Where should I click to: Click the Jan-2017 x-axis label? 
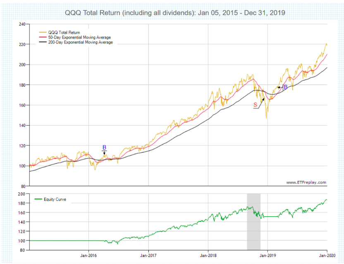(148, 256)
